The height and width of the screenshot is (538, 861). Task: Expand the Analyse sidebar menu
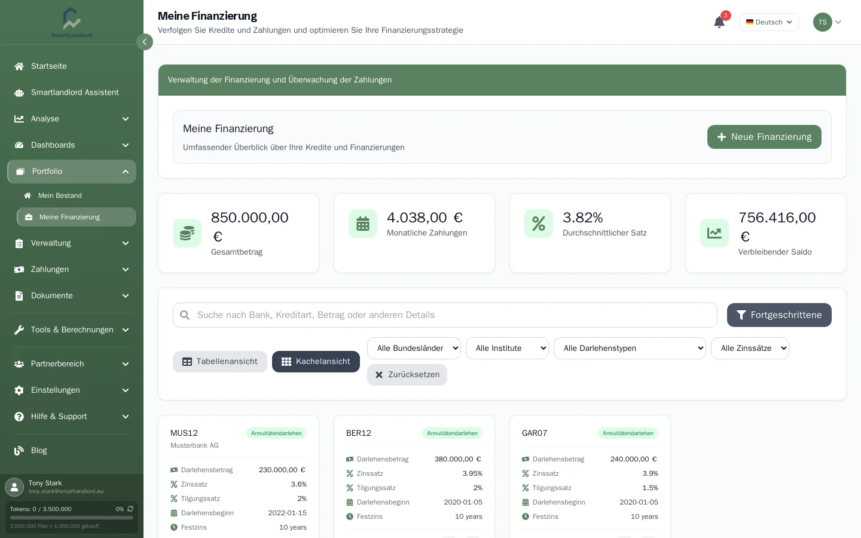(72, 119)
